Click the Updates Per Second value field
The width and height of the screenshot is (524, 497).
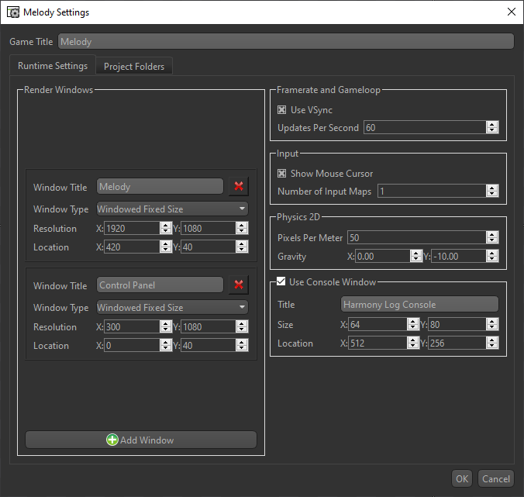pyautogui.click(x=425, y=127)
